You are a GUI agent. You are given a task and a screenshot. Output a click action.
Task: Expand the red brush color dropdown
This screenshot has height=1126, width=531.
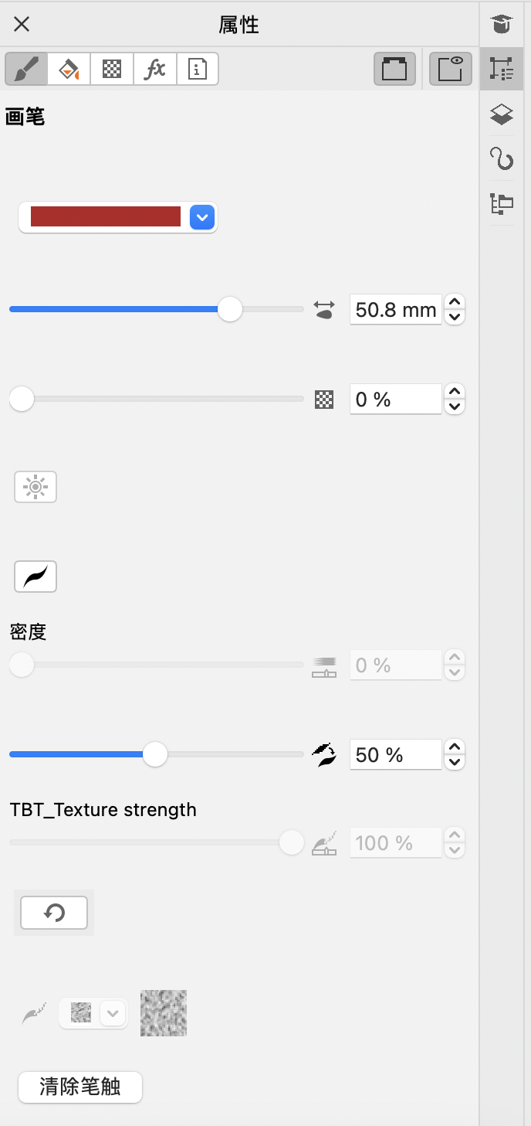pyautogui.click(x=202, y=218)
